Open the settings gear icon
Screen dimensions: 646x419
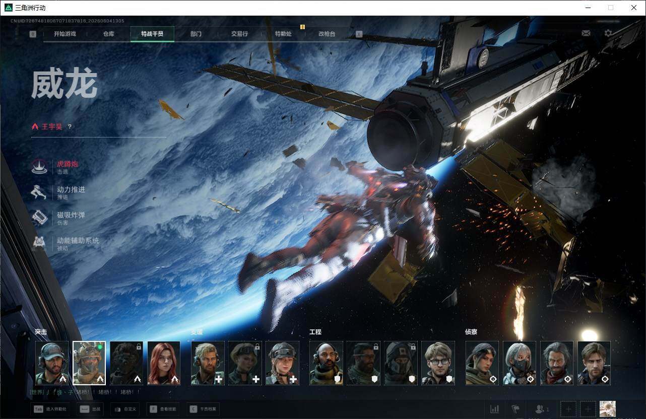(x=608, y=33)
